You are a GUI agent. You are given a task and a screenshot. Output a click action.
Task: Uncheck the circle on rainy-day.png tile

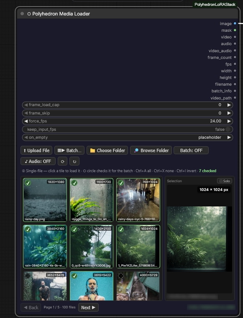tap(28, 183)
